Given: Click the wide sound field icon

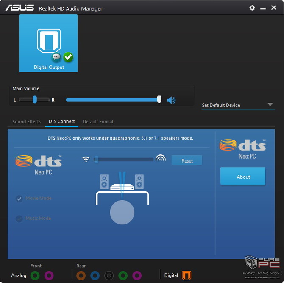Looking at the screenshot, I should 161,158.
